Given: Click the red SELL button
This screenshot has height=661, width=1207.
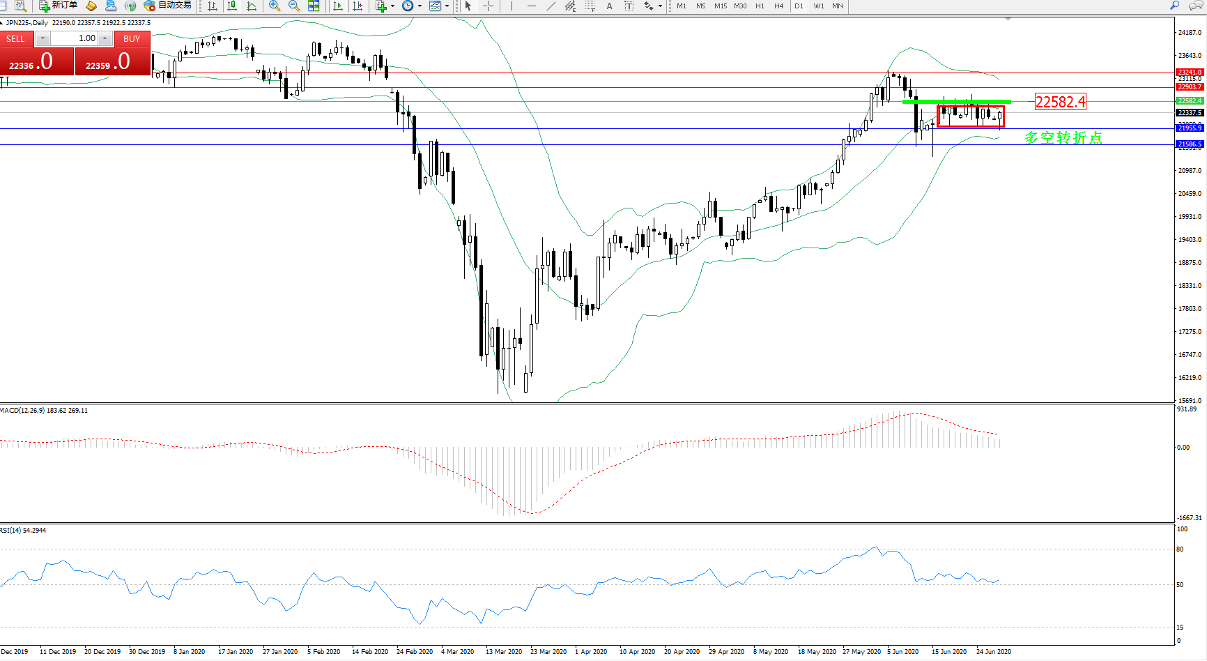Looking at the screenshot, I should pyautogui.click(x=15, y=39).
